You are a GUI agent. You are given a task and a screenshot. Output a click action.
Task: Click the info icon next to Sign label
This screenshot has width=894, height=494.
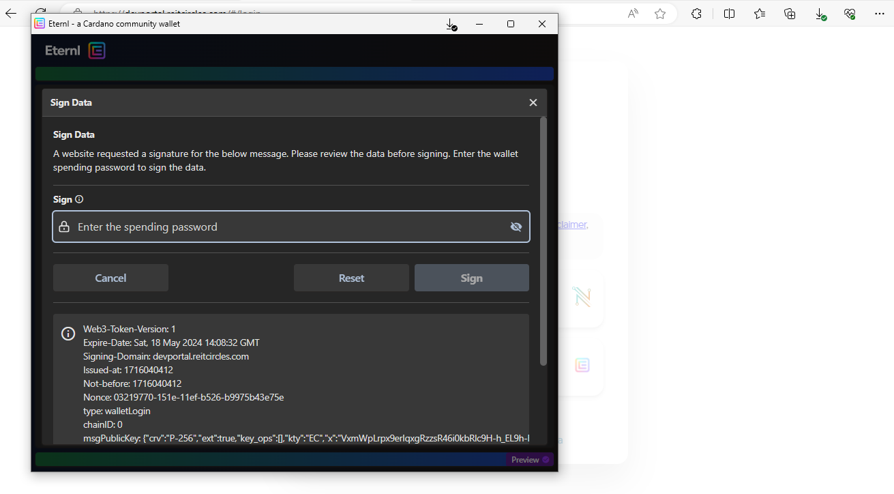79,199
